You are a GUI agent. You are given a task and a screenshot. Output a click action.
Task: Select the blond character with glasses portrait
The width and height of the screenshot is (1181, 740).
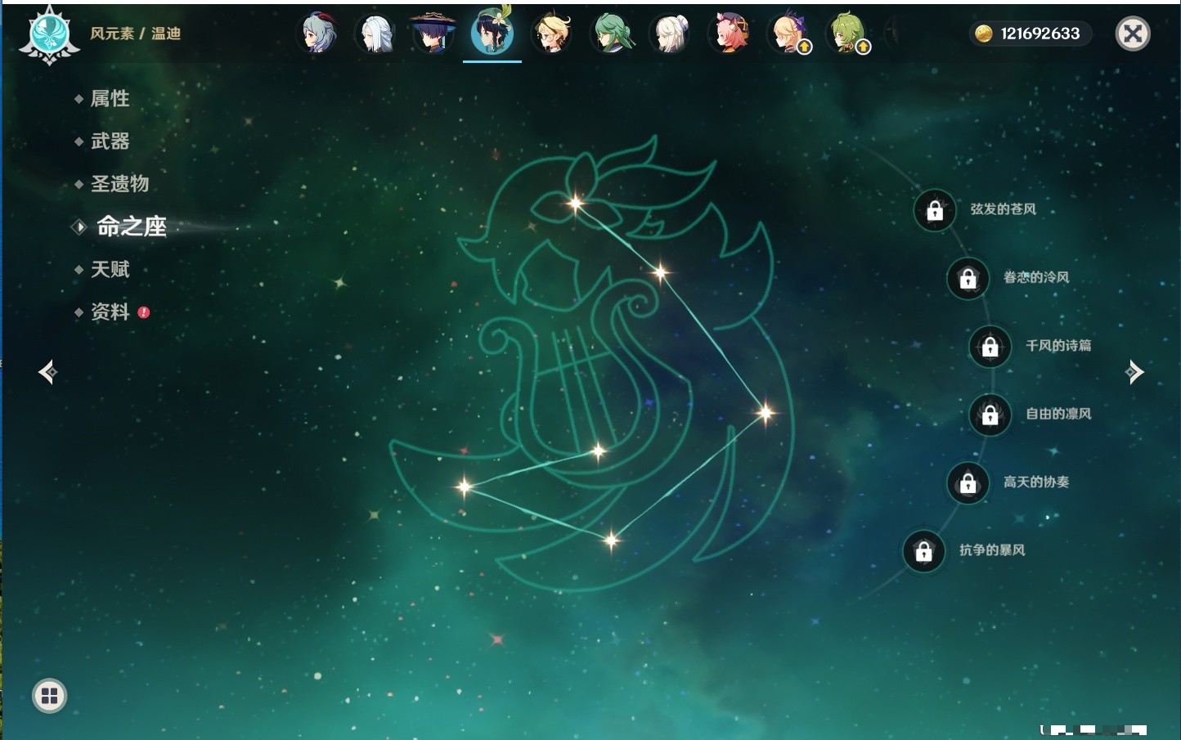(x=552, y=34)
